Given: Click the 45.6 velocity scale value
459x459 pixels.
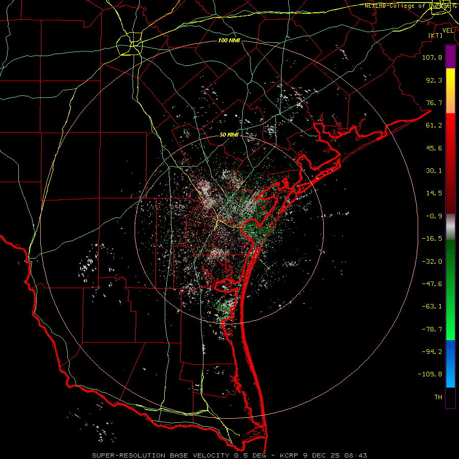Looking at the screenshot, I should [x=434, y=148].
